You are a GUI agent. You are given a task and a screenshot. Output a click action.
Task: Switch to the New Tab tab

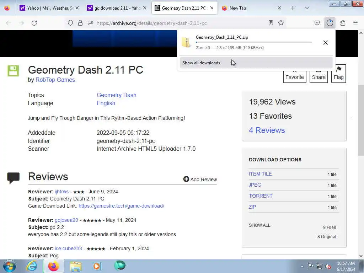[x=252, y=8]
